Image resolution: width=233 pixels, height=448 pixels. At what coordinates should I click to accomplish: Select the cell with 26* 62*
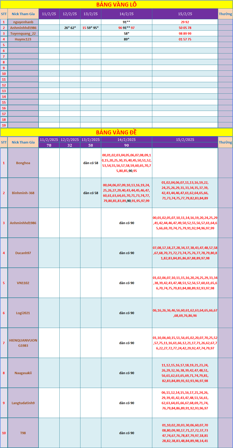click(70, 28)
